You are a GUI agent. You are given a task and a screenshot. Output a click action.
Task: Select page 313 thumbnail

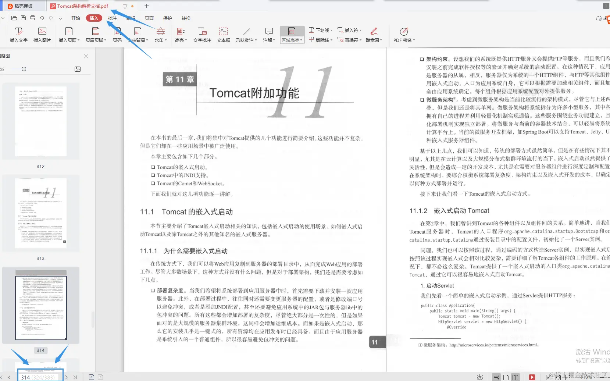point(41,213)
